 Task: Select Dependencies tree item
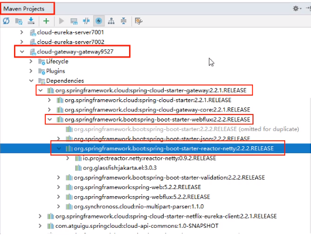pyautogui.click(x=65, y=80)
